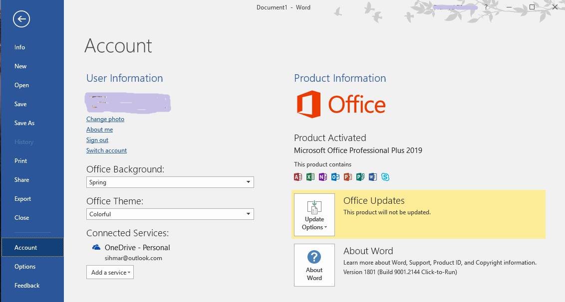Image resolution: width=565 pixels, height=302 pixels.
Task: Click the 'Learn more about Word' description
Action: pyautogui.click(x=440, y=263)
